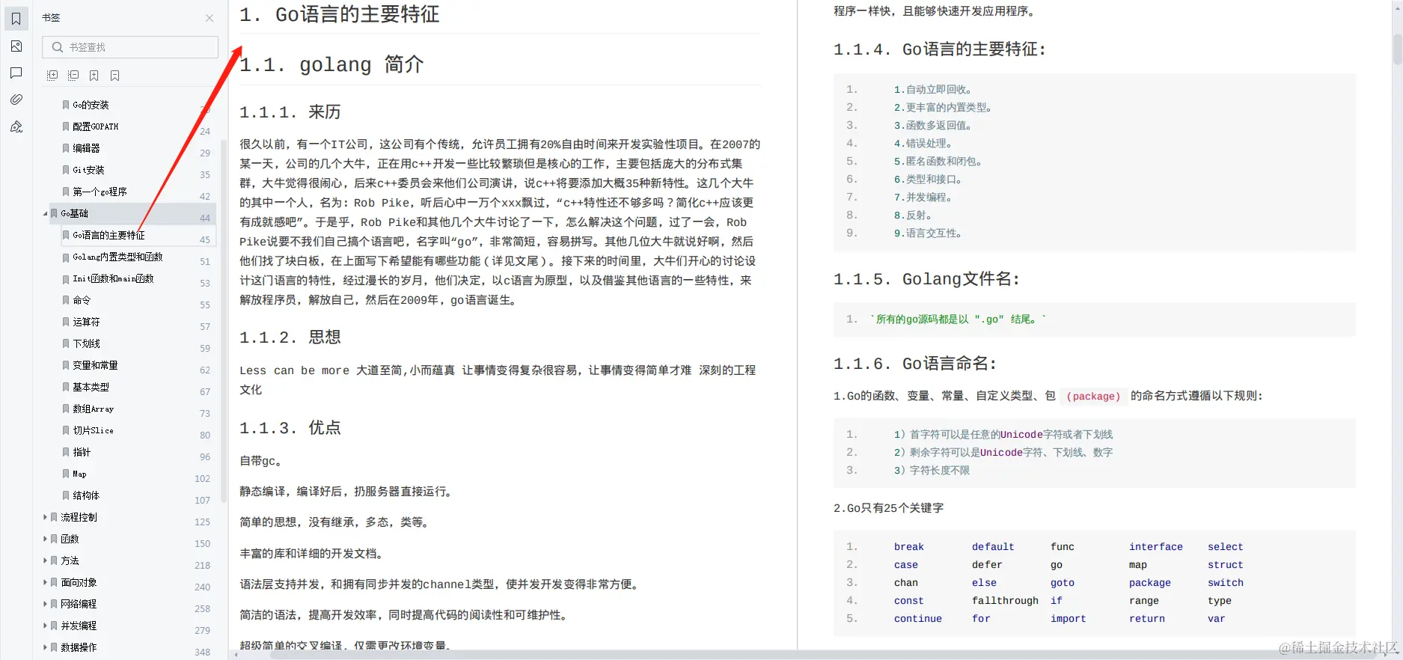This screenshot has width=1403, height=660.
Task: Click the 书签查找 search field
Action: tap(130, 47)
